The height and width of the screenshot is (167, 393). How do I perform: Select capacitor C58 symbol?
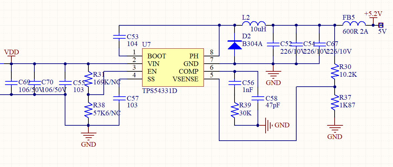pyautogui.click(x=258, y=98)
